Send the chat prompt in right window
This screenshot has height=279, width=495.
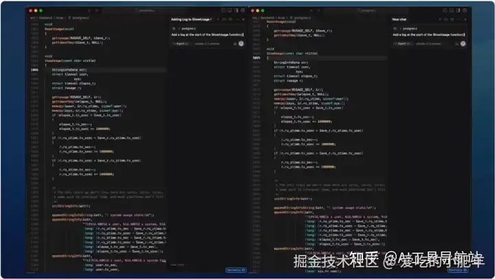point(463,43)
